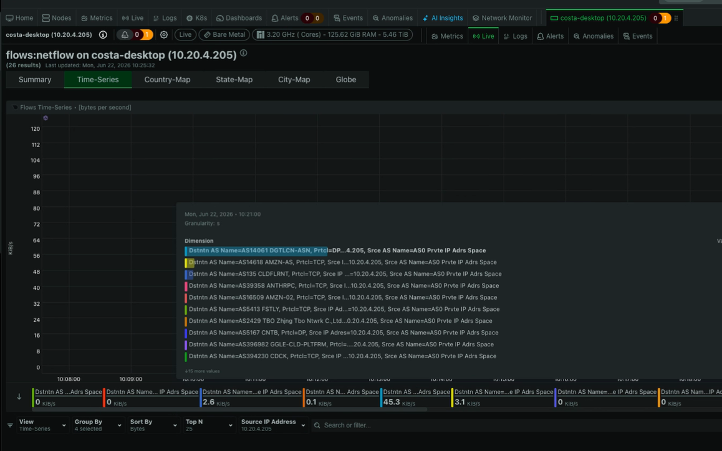Click the AS5167 CNTB dimension row
Screen dimensions: 722x451
click(x=342, y=333)
